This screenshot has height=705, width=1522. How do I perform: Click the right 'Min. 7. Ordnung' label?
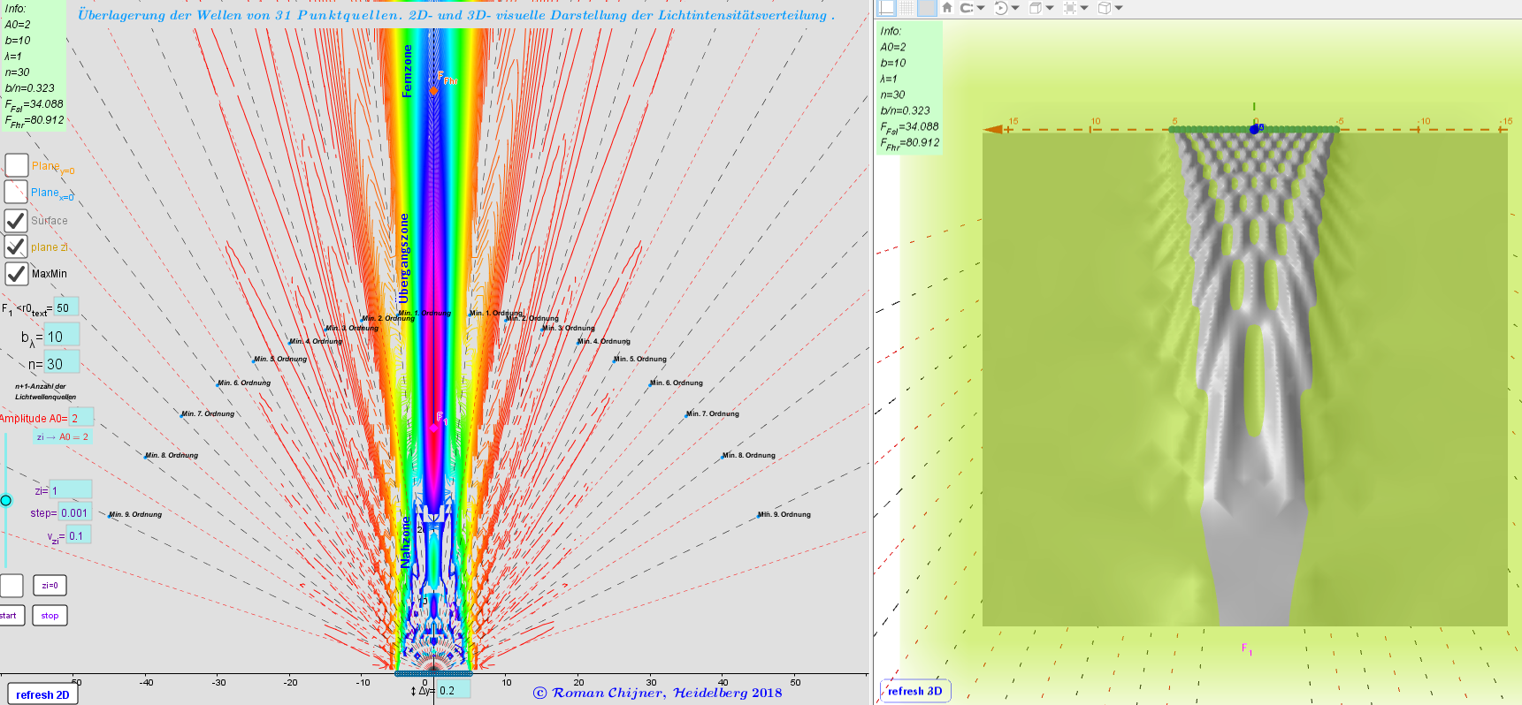coord(713,413)
